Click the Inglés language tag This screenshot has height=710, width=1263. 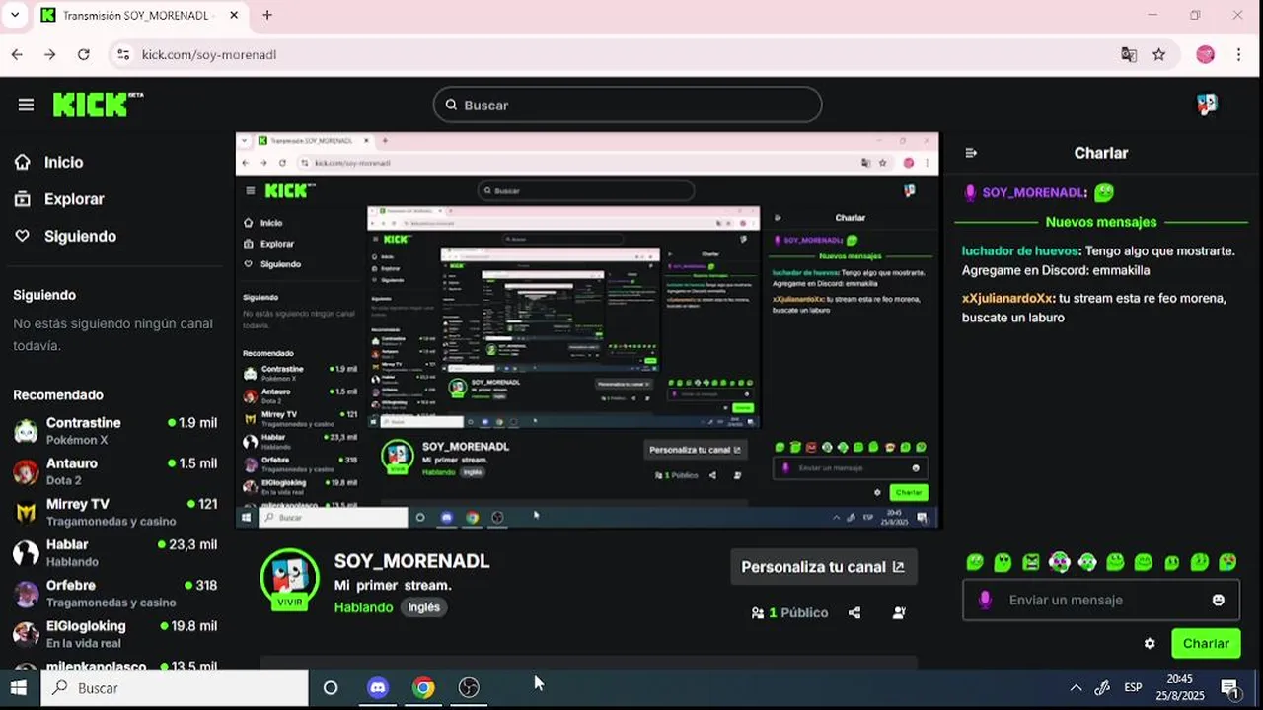click(x=423, y=607)
